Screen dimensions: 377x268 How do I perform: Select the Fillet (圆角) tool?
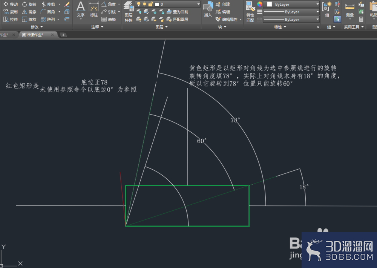(x=48, y=12)
